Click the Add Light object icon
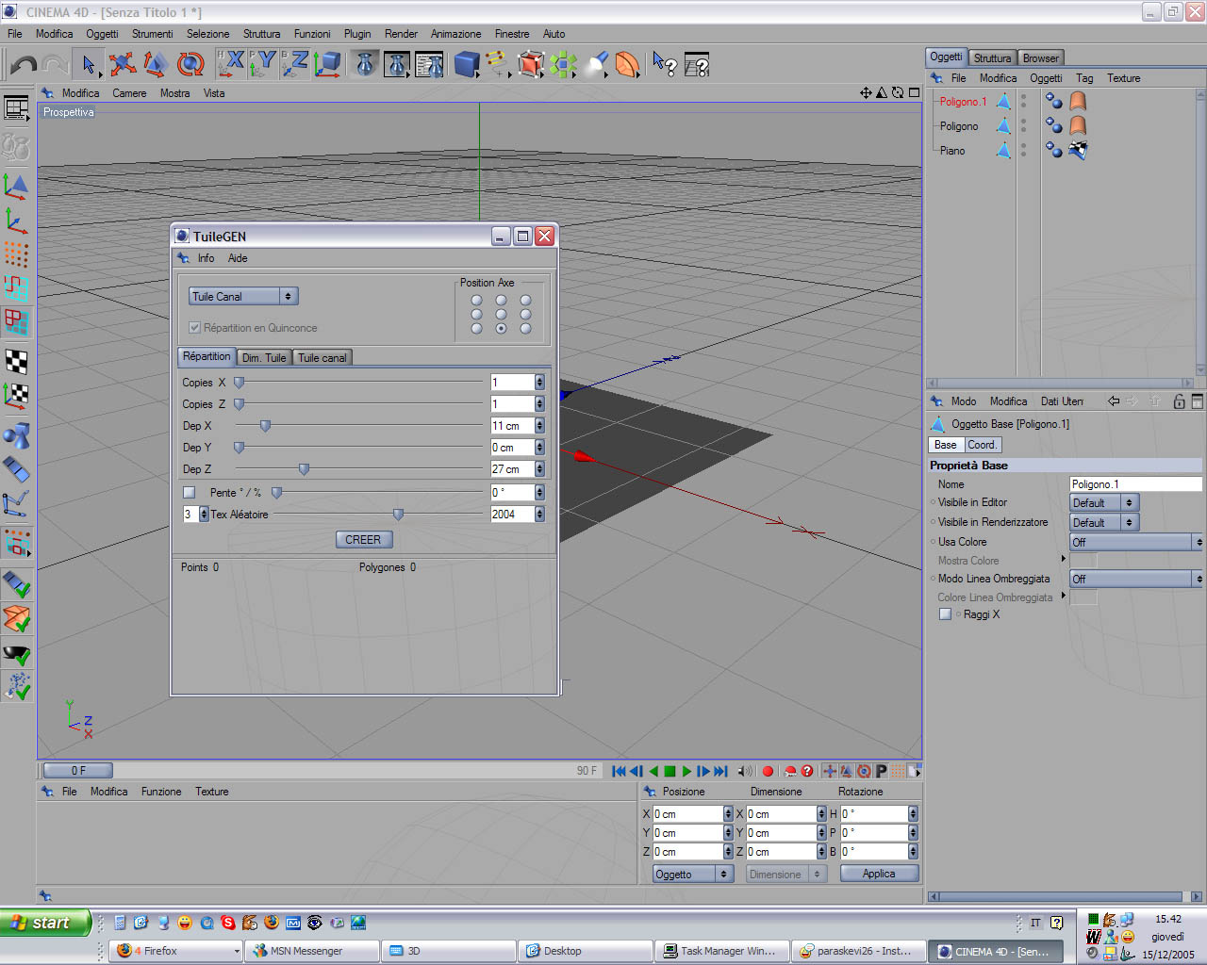The image size is (1207, 965). pyautogui.click(x=598, y=64)
